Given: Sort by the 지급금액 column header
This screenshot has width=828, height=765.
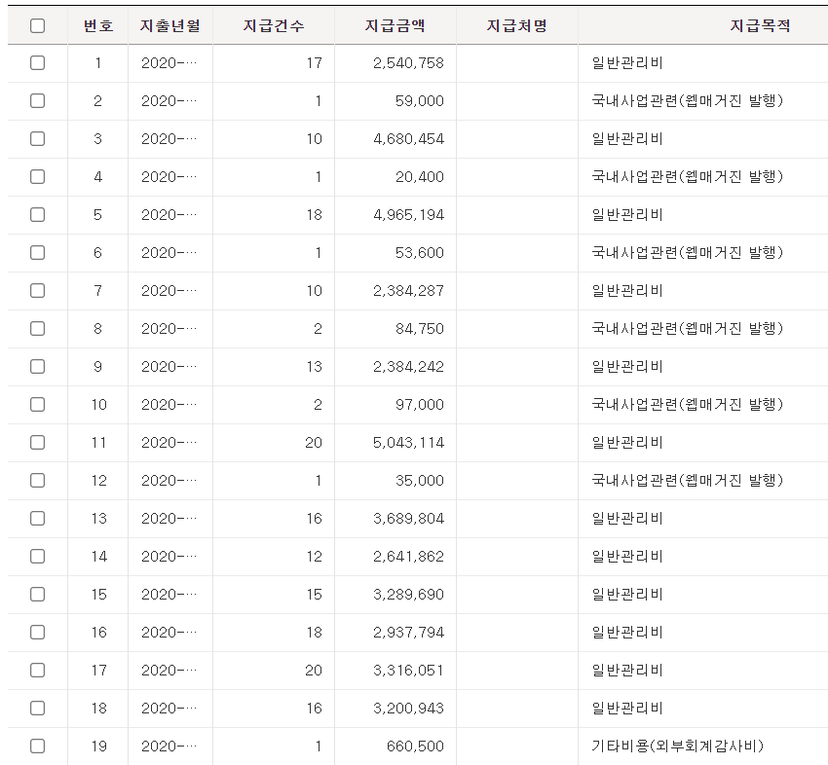Looking at the screenshot, I should 395,25.
